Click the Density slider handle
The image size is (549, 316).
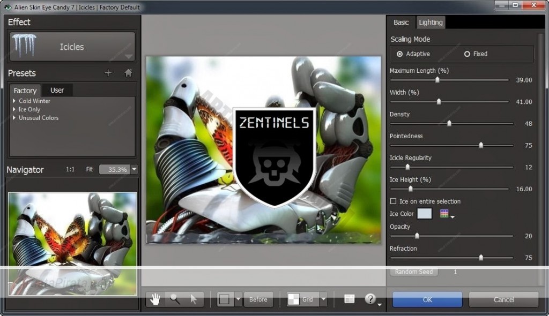[x=449, y=123]
